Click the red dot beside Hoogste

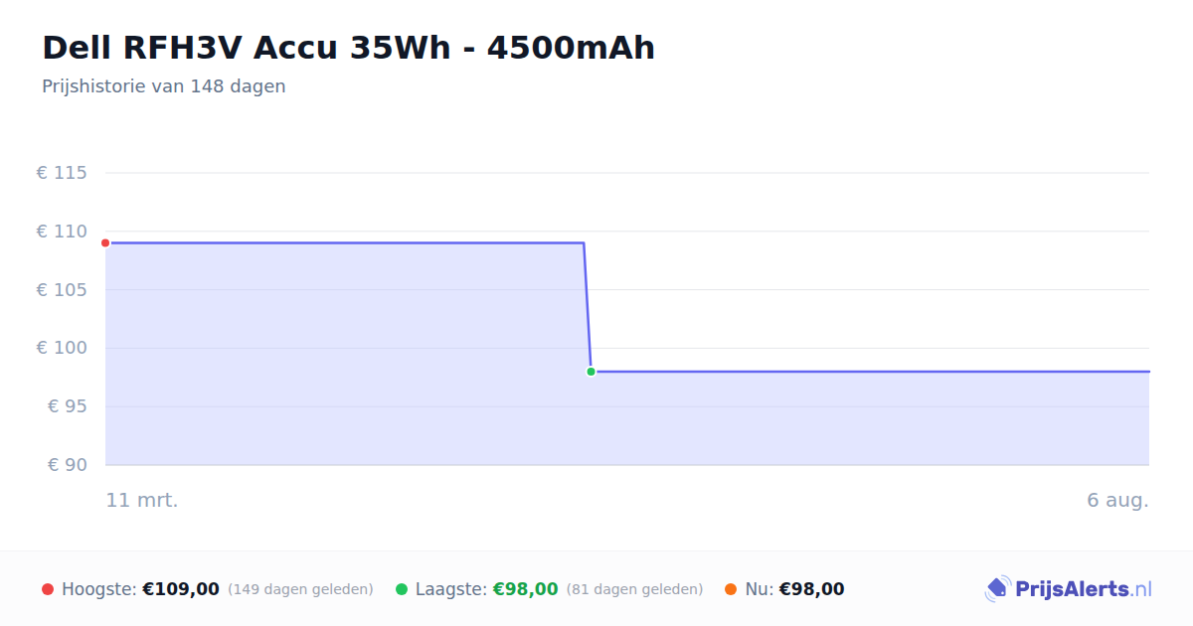pos(48,589)
